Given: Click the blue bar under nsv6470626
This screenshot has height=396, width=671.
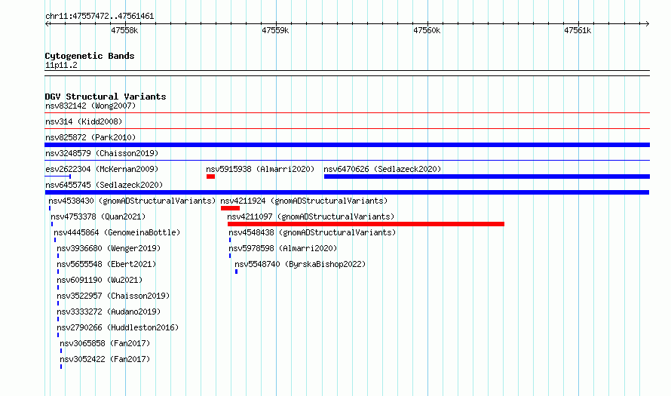Looking at the screenshot, I should 487,177.
